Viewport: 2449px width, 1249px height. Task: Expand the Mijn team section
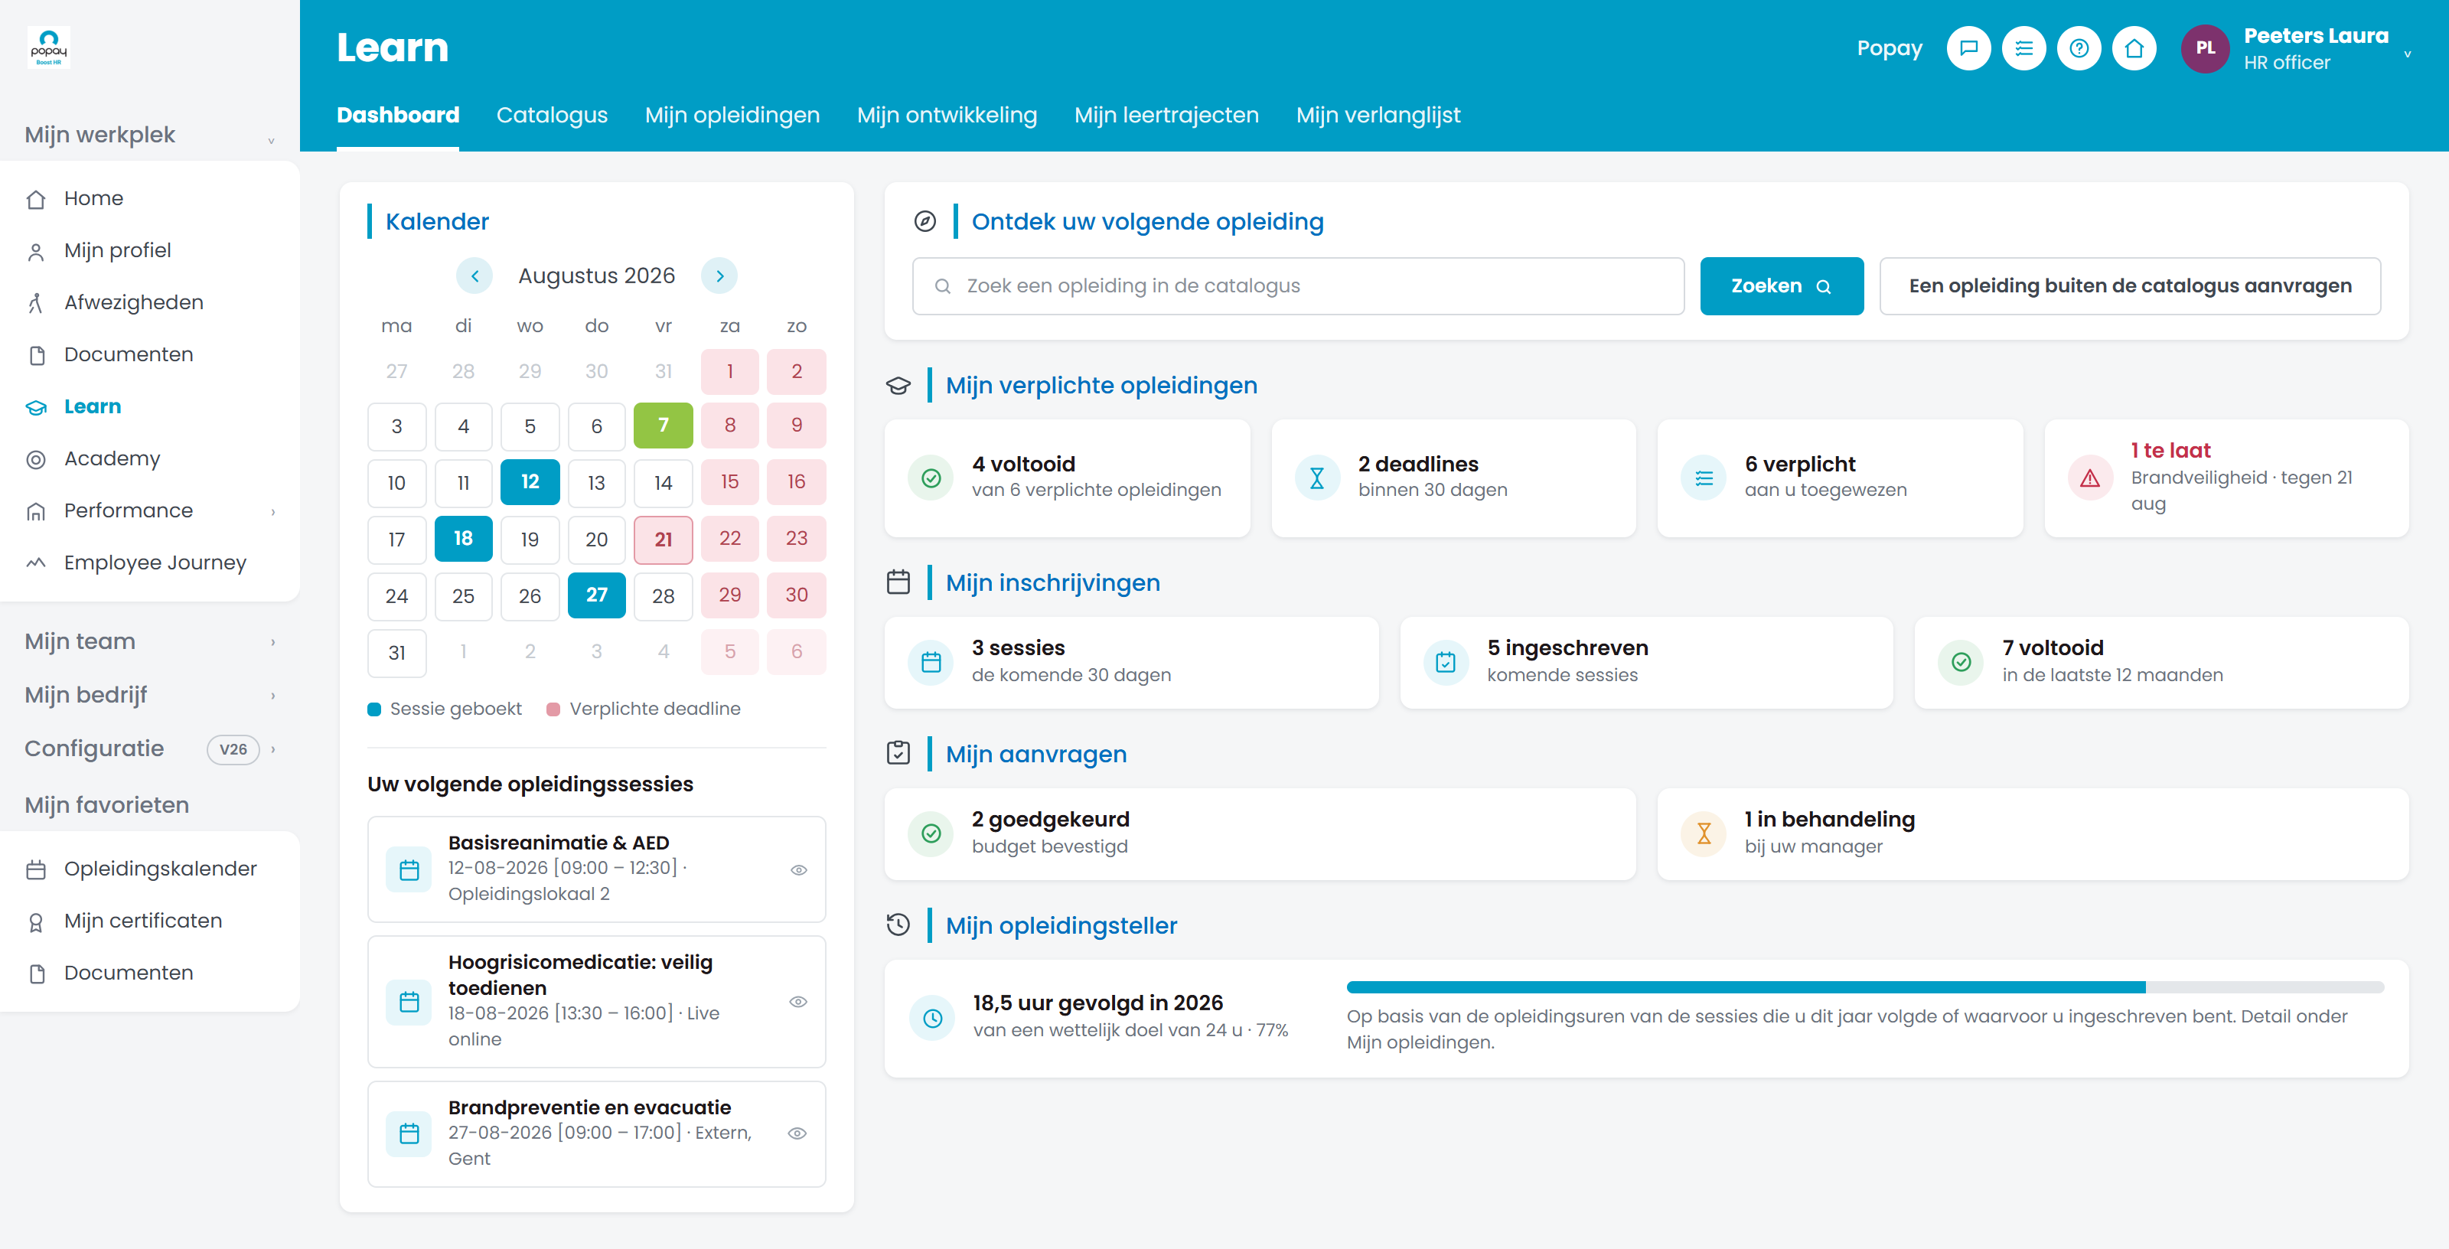273,643
